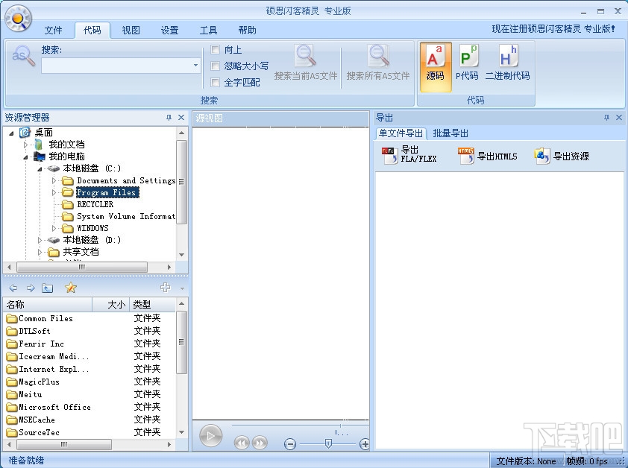Click the zoom out minus button
The width and height of the screenshot is (628, 468).
point(290,443)
